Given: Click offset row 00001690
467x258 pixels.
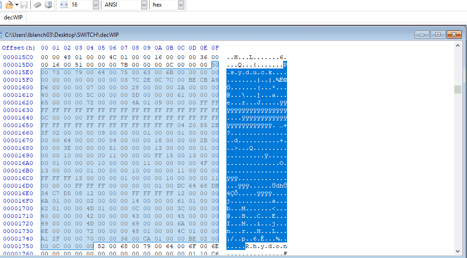Looking at the screenshot, I should (18, 155).
